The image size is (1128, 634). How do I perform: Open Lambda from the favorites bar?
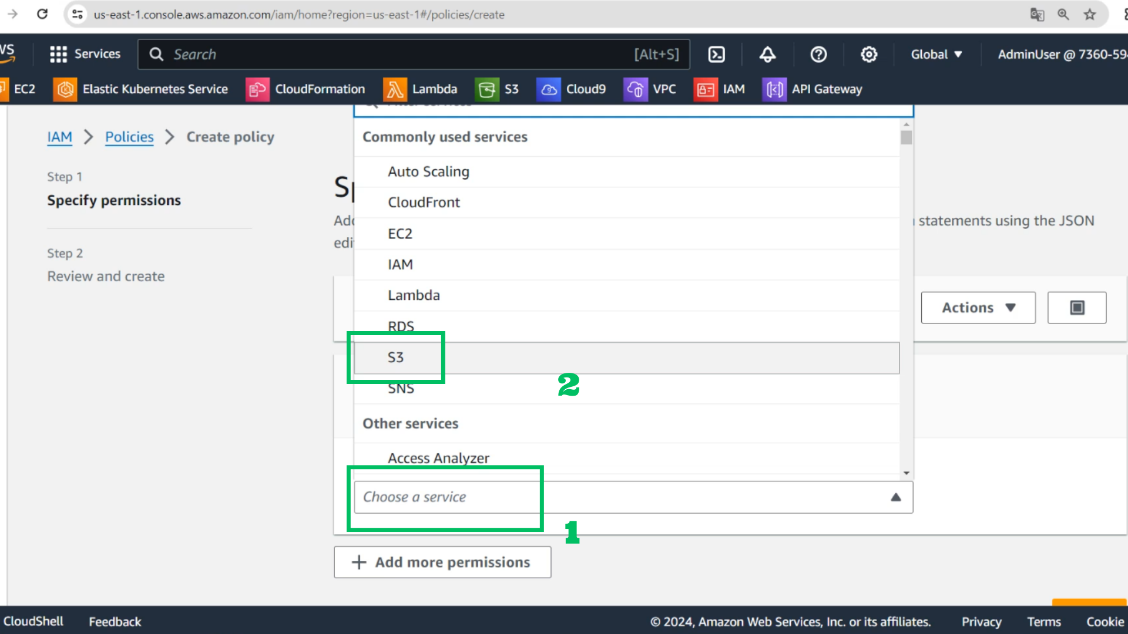point(421,89)
